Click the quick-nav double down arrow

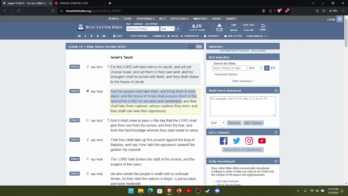pyautogui.click(x=92, y=36)
